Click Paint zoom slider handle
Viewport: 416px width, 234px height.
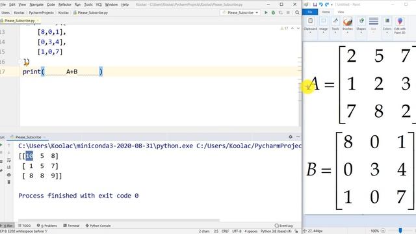coord(400,231)
